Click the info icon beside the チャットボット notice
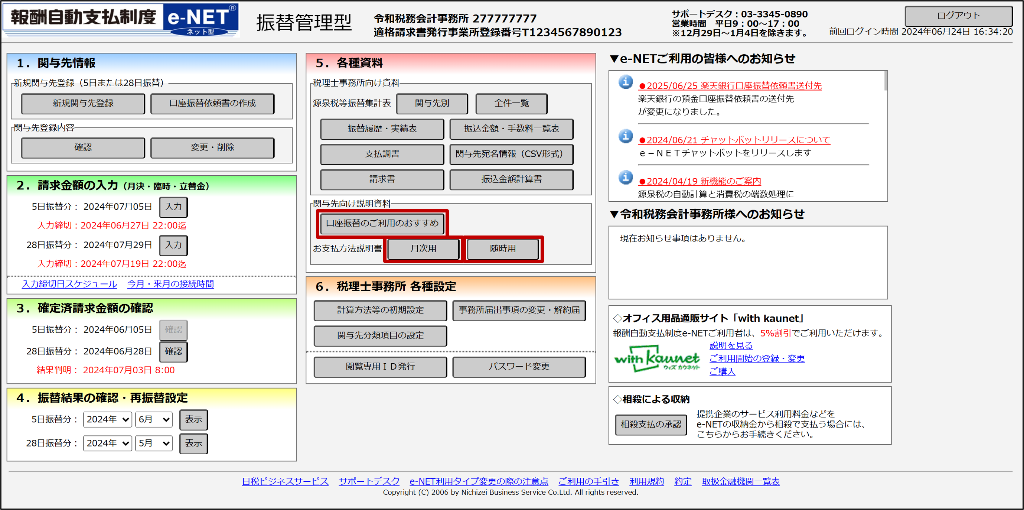The image size is (1024, 510). pyautogui.click(x=625, y=136)
